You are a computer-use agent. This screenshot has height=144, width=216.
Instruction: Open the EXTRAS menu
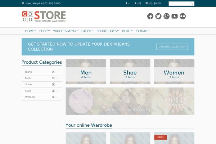click(143, 31)
